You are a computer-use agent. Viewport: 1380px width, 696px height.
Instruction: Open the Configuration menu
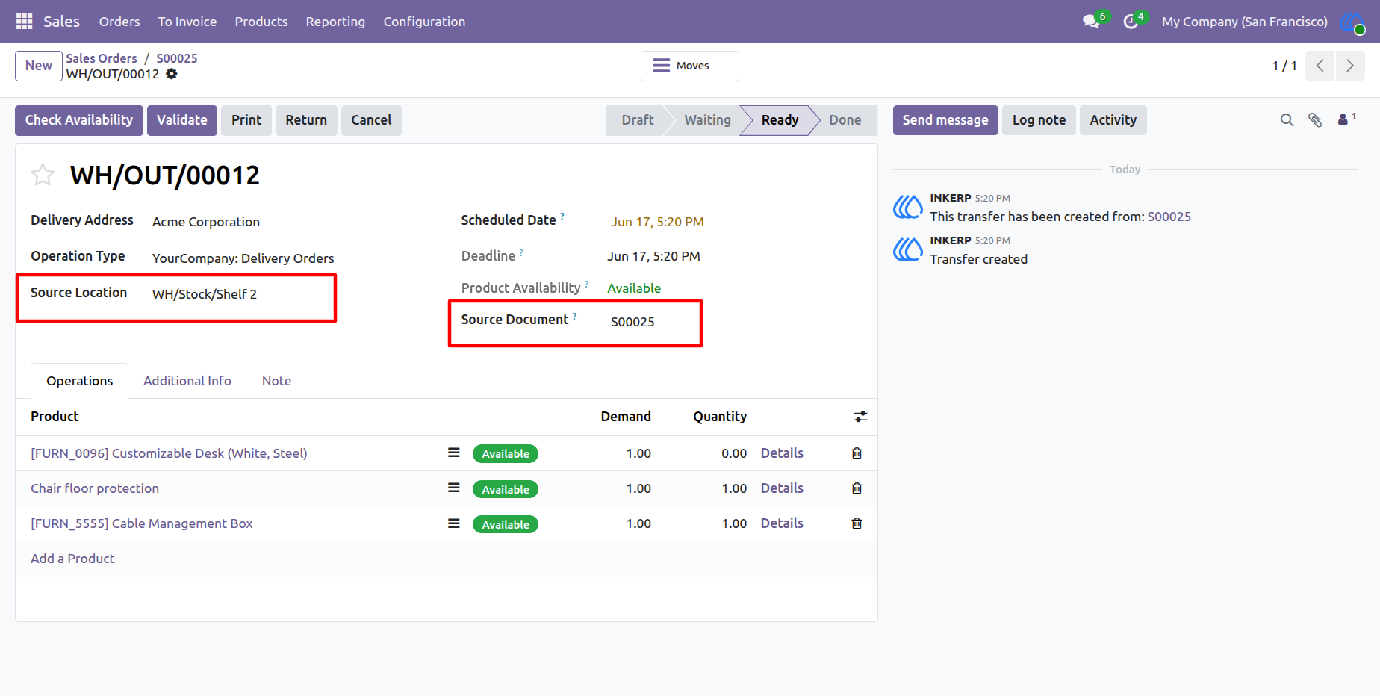click(x=424, y=22)
